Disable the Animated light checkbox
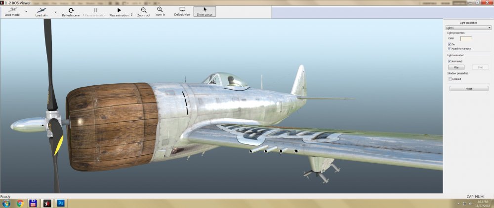Viewport: 494px width, 208px height. (x=450, y=61)
